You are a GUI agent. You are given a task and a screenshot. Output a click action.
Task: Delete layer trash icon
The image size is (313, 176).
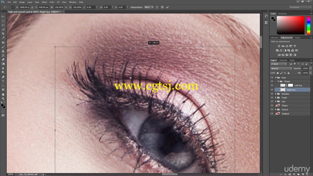(x=308, y=174)
